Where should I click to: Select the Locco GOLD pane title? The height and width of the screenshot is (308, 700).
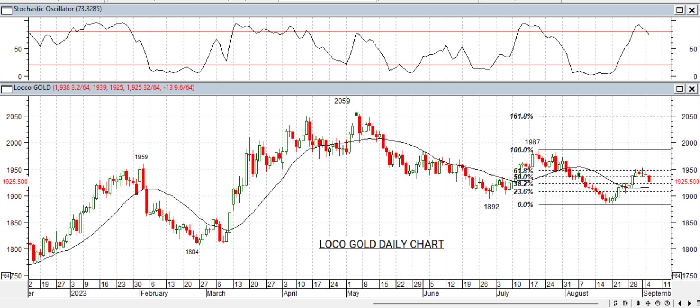[32, 87]
